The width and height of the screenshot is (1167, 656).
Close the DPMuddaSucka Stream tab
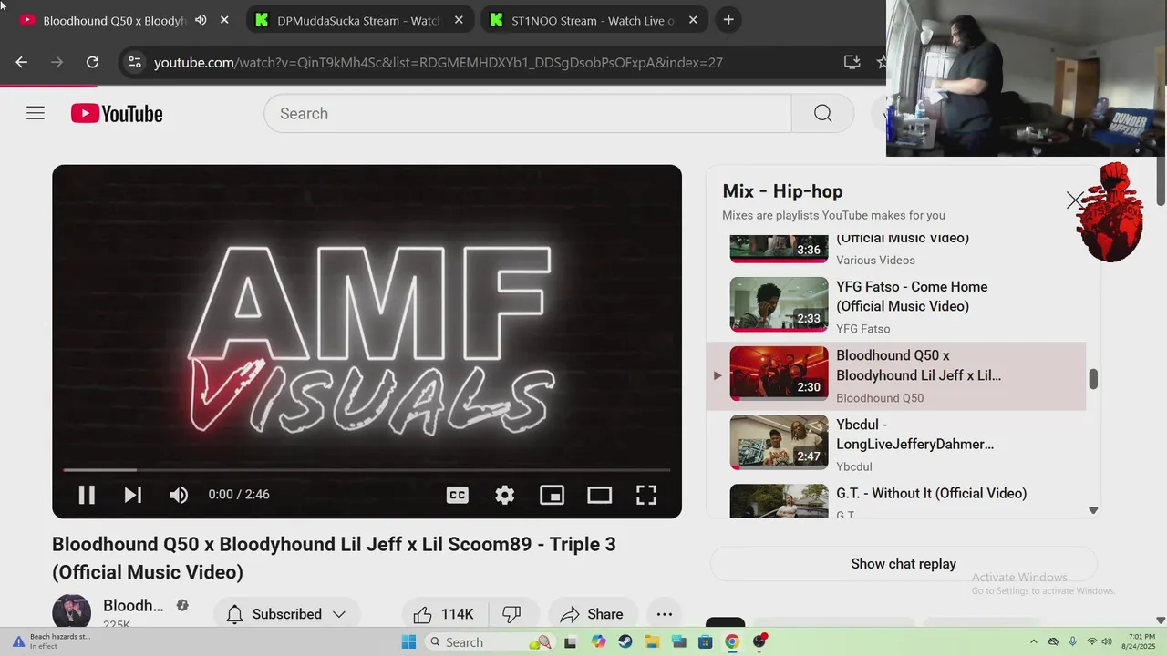point(459,20)
